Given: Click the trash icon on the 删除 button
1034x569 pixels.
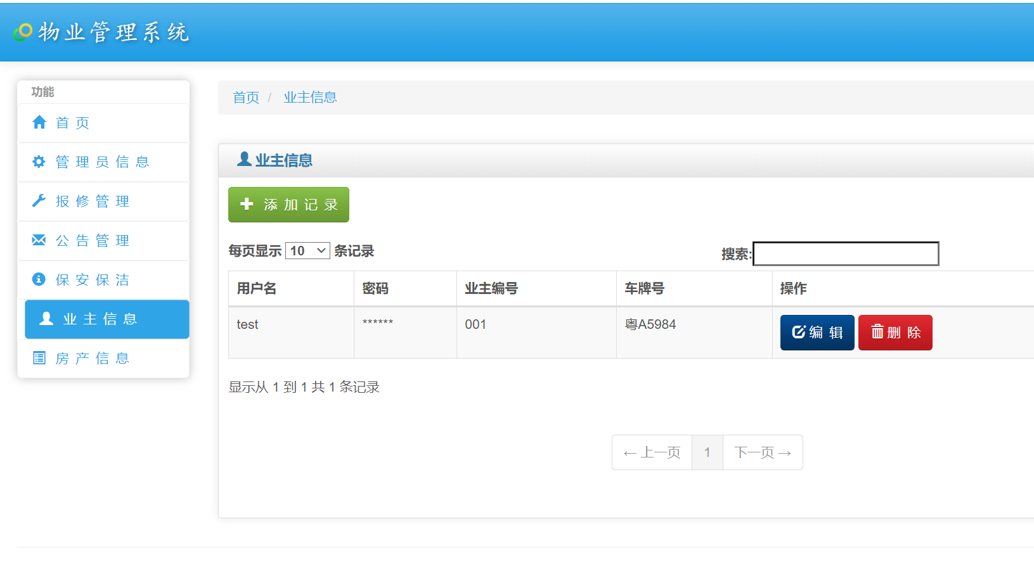Looking at the screenshot, I should pyautogui.click(x=877, y=331).
